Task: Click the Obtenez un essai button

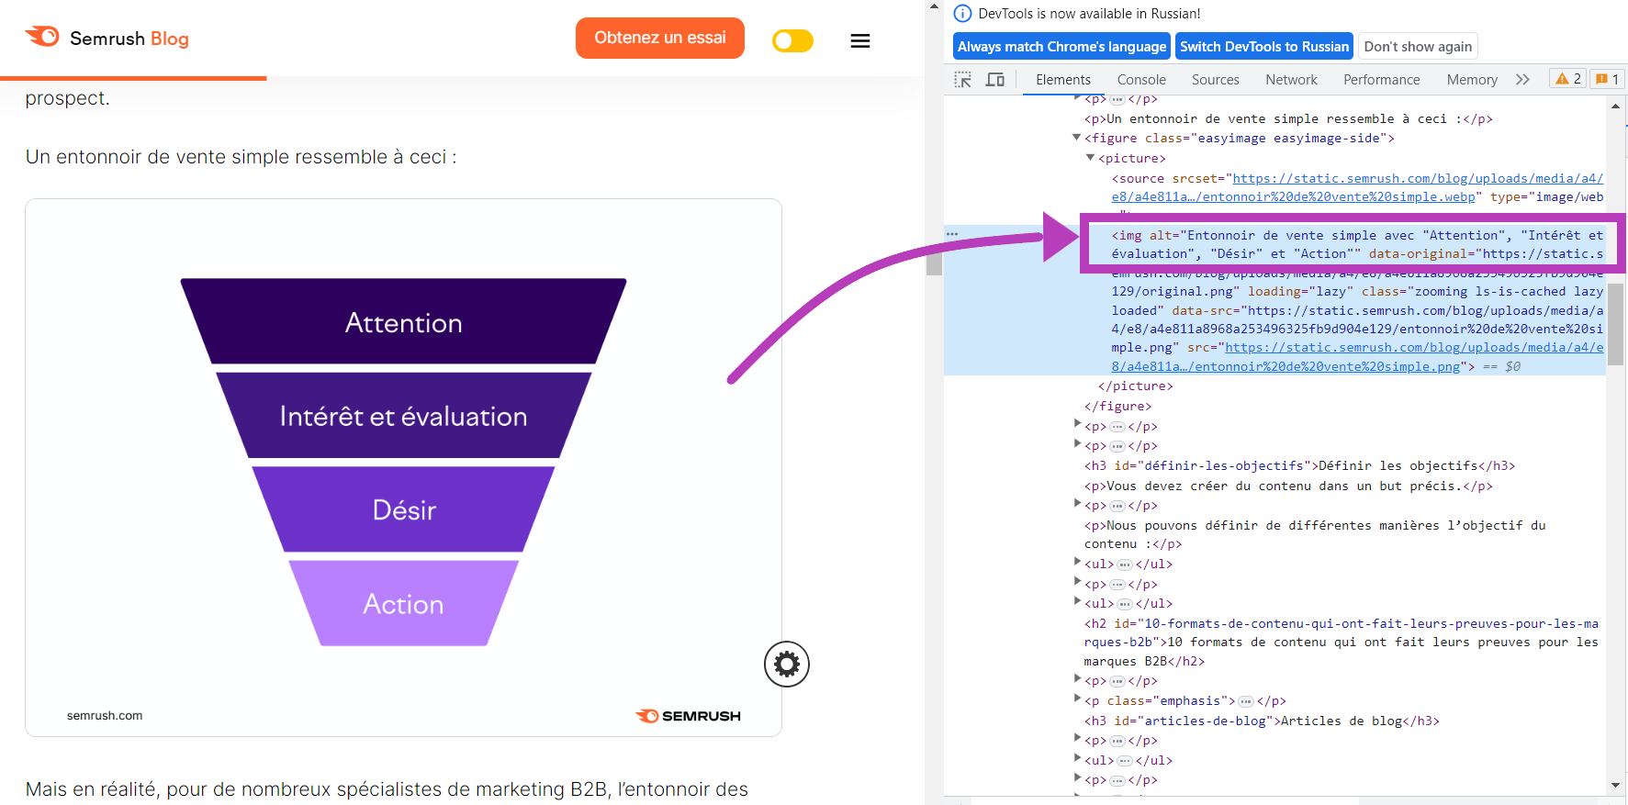Action: pos(659,39)
